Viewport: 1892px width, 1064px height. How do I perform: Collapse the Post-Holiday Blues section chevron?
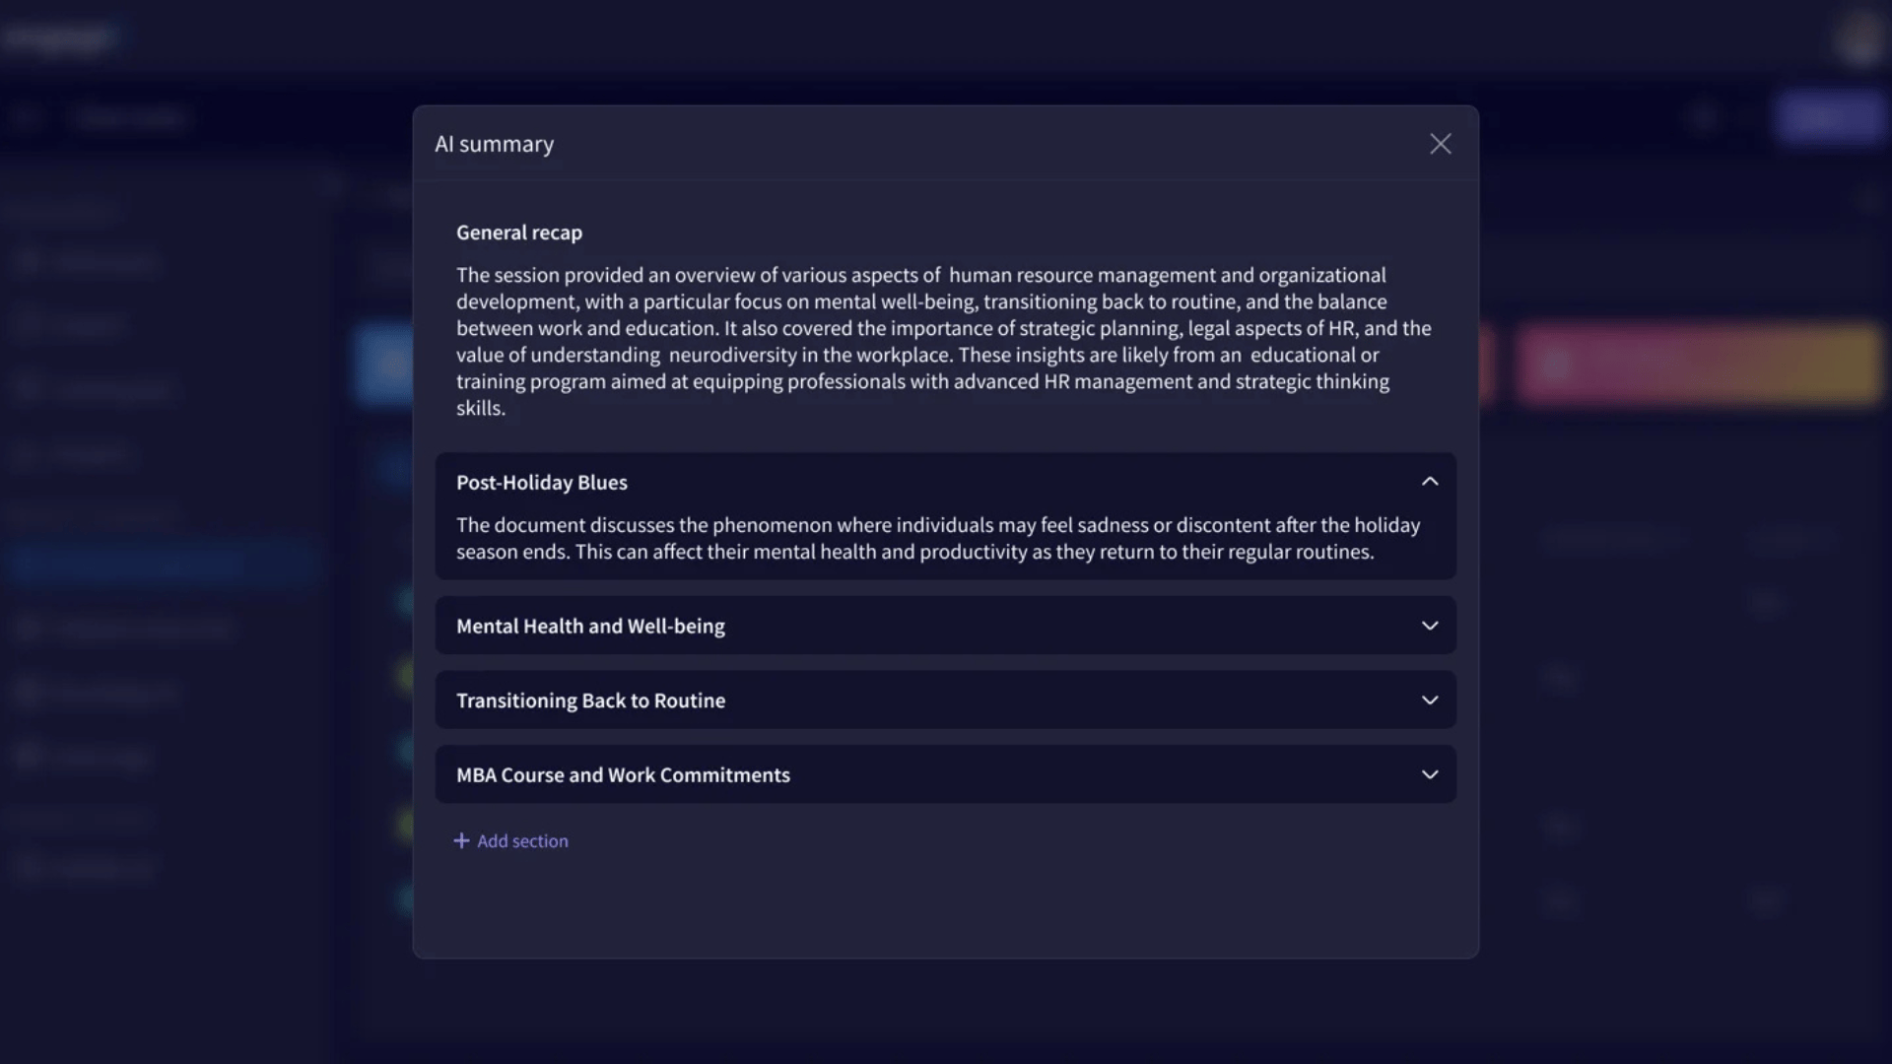coord(1429,482)
